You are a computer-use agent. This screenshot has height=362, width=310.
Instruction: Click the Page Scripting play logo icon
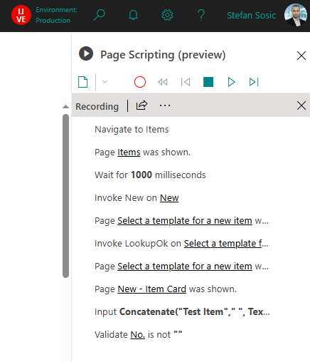tap(86, 53)
